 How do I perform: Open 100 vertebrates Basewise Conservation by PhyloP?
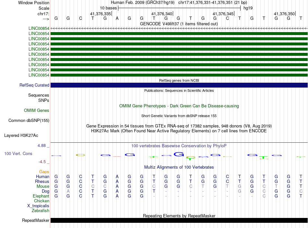tap(179, 146)
